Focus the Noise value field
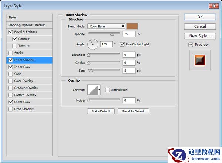 click(x=129, y=100)
